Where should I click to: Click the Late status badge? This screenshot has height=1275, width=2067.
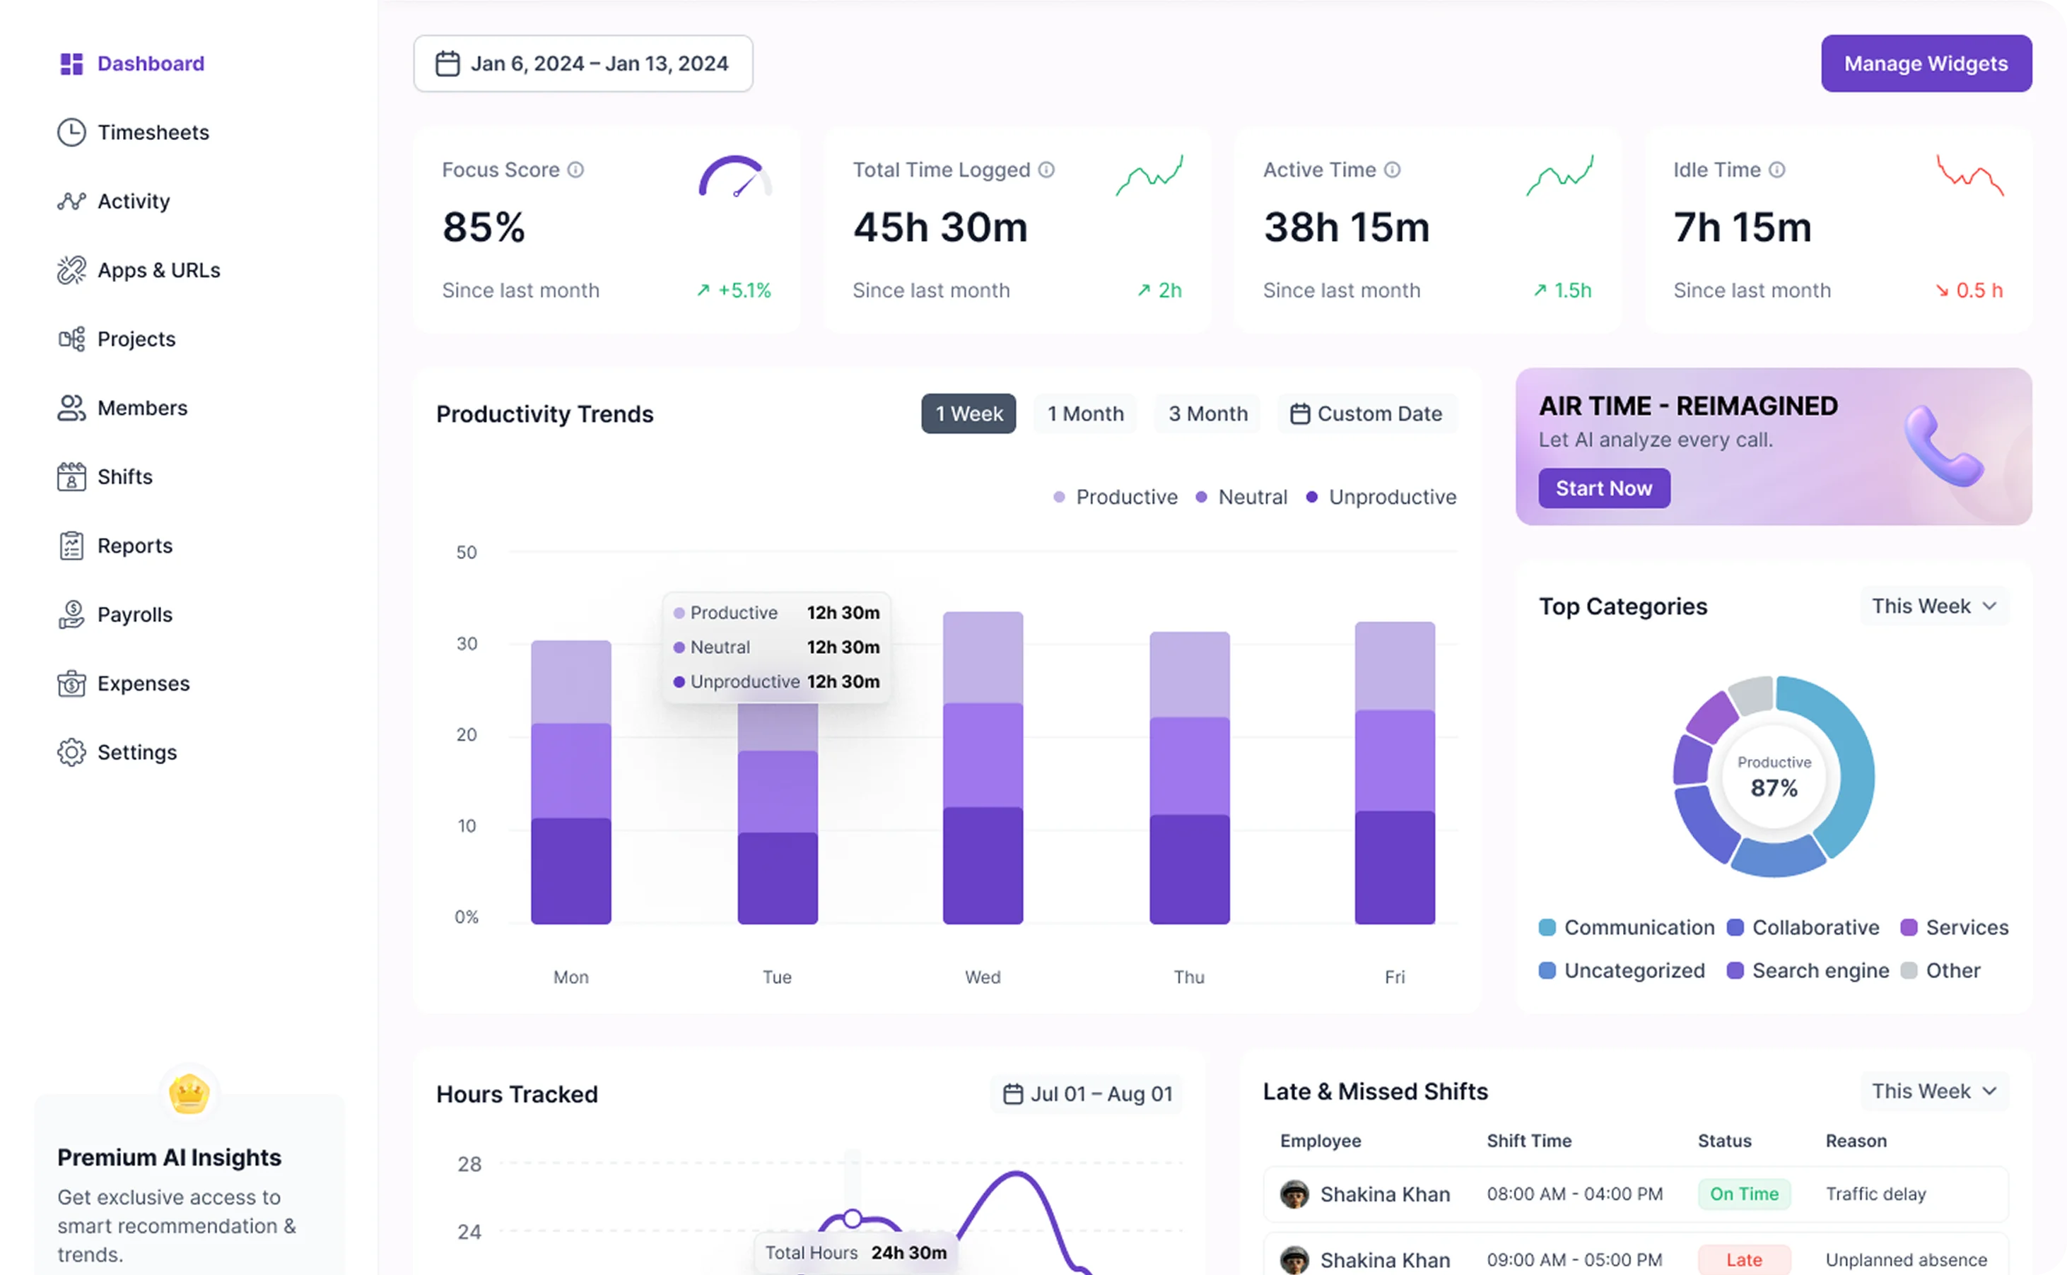pyautogui.click(x=1744, y=1260)
